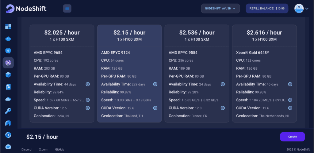
Task: Open the key icon in sidebar
Action: click(x=8, y=111)
